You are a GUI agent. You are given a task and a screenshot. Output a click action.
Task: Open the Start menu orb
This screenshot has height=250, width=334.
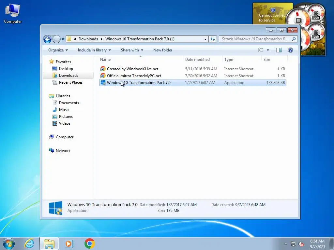(9, 243)
